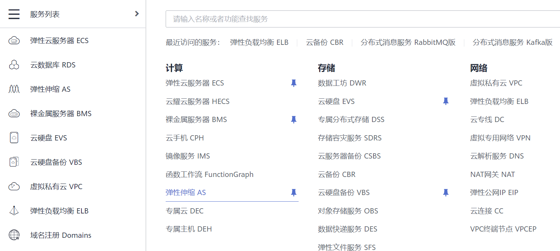Select 弹性伸缩 AS in sidebar

[x=50, y=89]
